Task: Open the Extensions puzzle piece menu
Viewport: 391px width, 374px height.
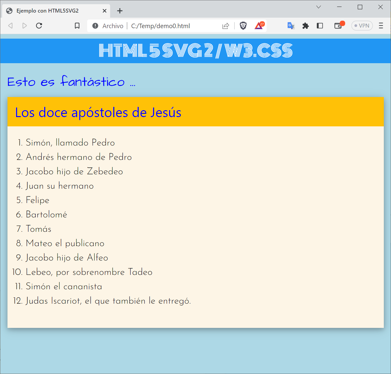Action: [305, 26]
